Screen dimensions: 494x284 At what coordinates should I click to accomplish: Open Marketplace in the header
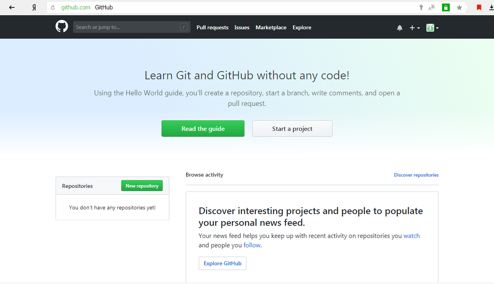(x=271, y=28)
